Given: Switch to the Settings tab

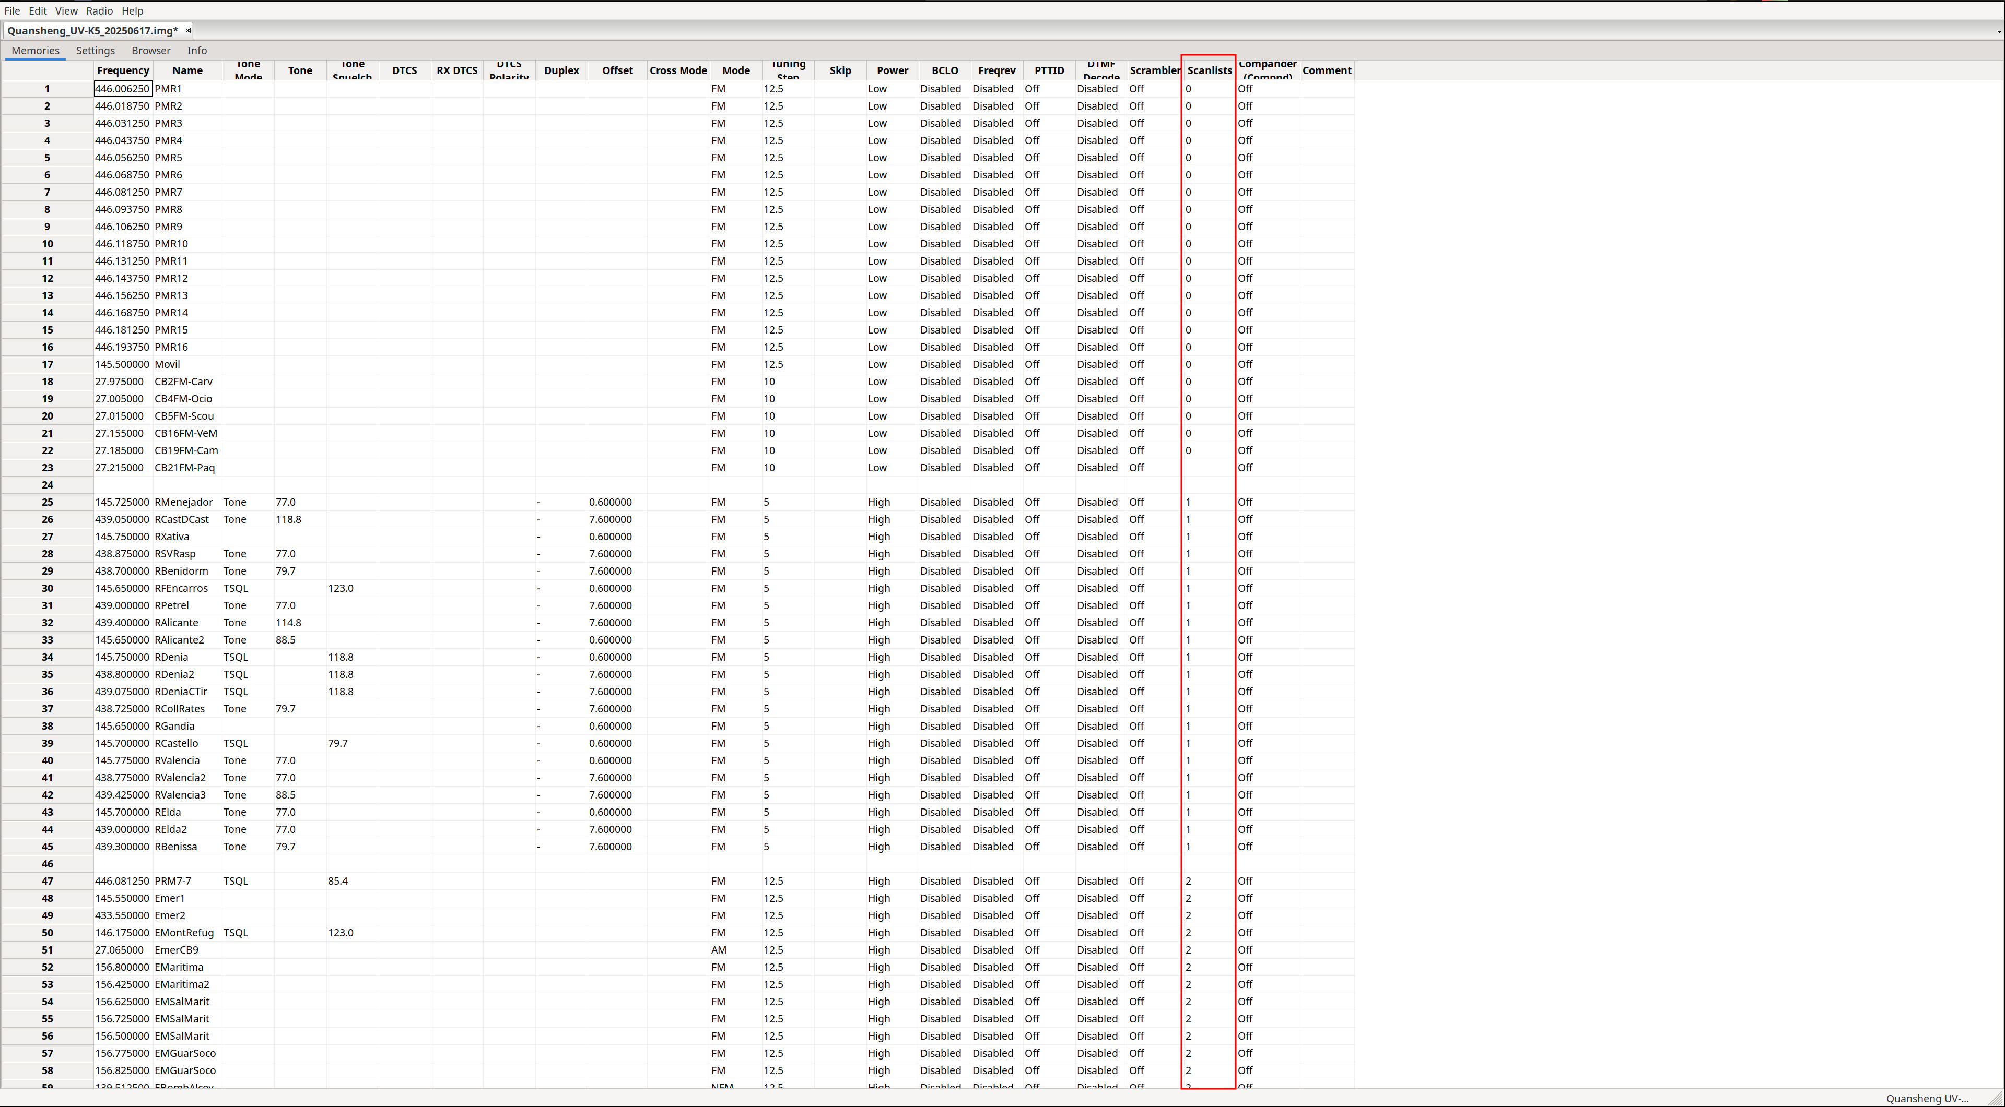Looking at the screenshot, I should (95, 51).
